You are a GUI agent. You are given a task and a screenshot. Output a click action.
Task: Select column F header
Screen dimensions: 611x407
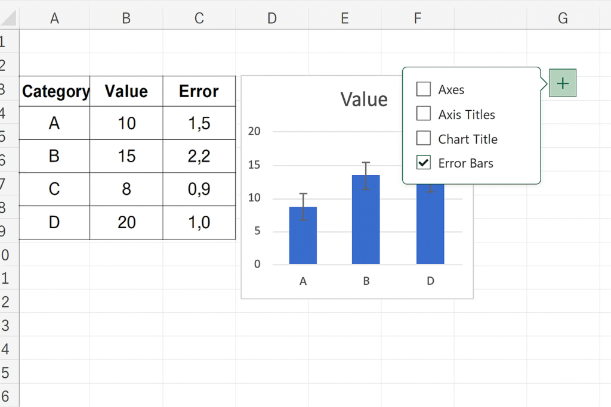pos(418,18)
